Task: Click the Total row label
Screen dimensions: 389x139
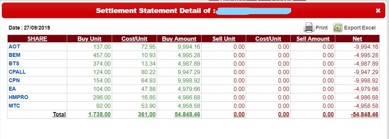Action: (x=59, y=114)
